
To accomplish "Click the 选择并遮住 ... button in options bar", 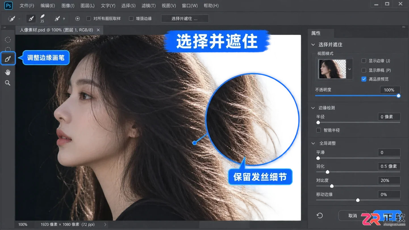I will [x=185, y=18].
